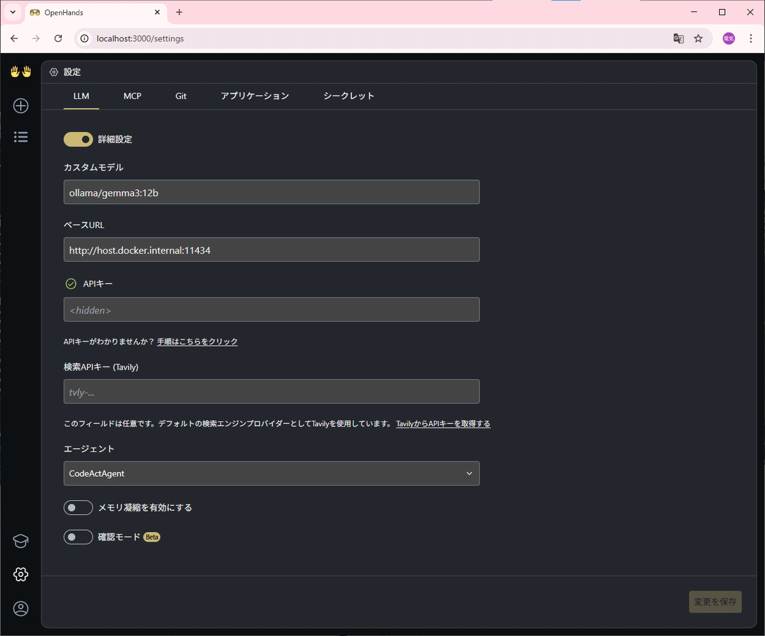Switch to the MCP tab

[x=132, y=96]
